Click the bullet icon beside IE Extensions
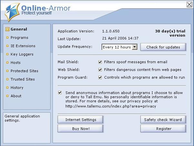 [7, 46]
